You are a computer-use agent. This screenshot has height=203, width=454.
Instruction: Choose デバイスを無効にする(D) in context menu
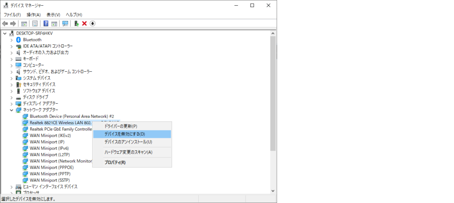pos(125,134)
